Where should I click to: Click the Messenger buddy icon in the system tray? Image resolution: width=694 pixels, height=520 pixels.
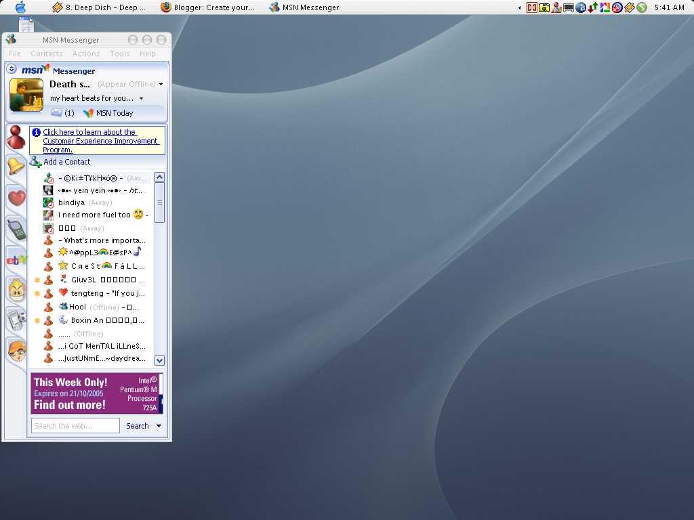click(556, 7)
